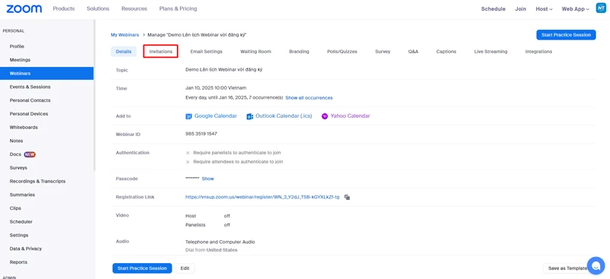Add to Google Calendar link
610x279 pixels.
pyautogui.click(x=216, y=116)
